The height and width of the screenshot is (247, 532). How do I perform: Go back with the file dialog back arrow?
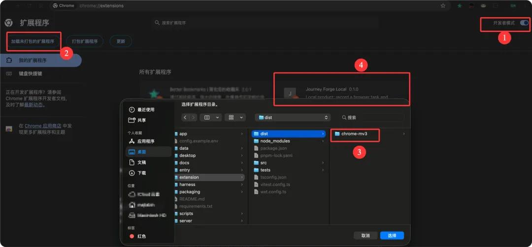(185, 117)
